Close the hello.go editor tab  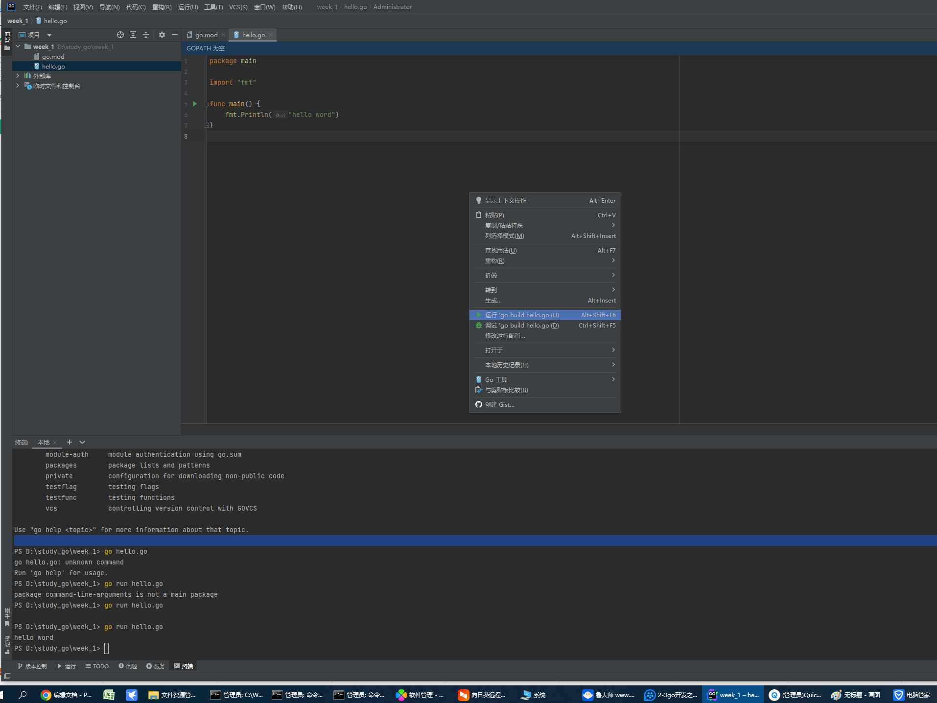click(x=271, y=35)
